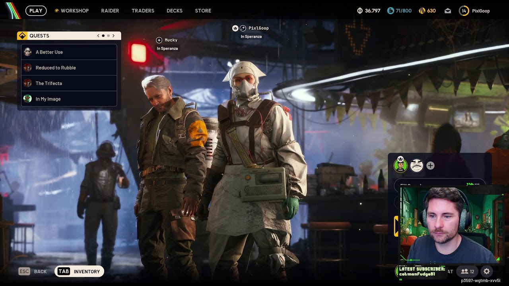This screenshot has height=286, width=509.
Task: Click Reduced to Rubble quest giver portrait
Action: click(27, 68)
